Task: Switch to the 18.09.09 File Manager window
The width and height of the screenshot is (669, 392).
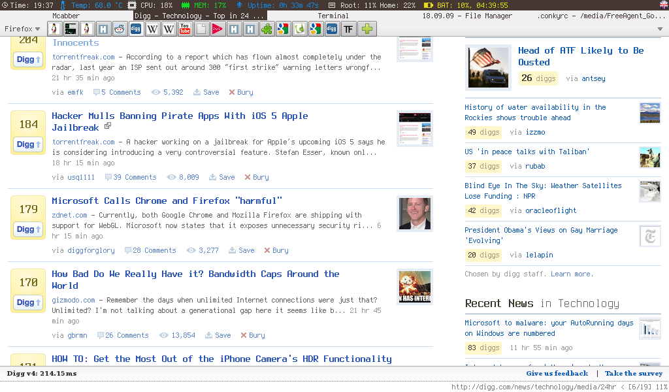Action: pos(467,16)
